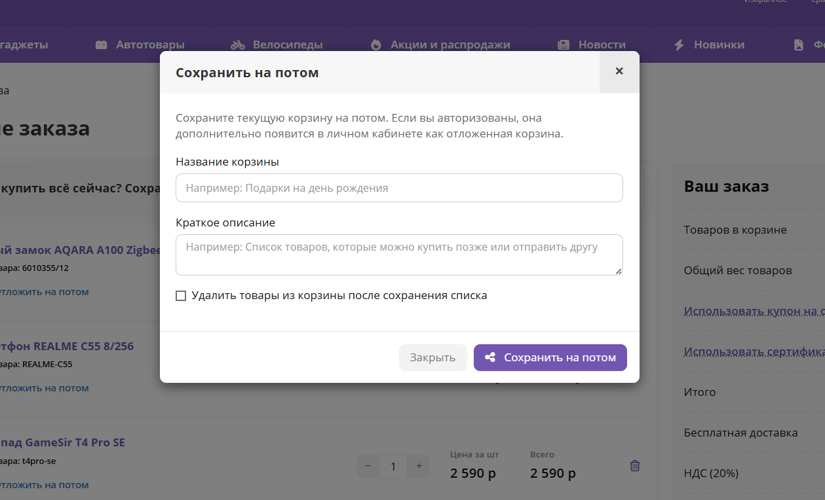Image resolution: width=825 pixels, height=500 pixels.
Task: Click the car icon next to Автотовары
Action: [101, 45]
